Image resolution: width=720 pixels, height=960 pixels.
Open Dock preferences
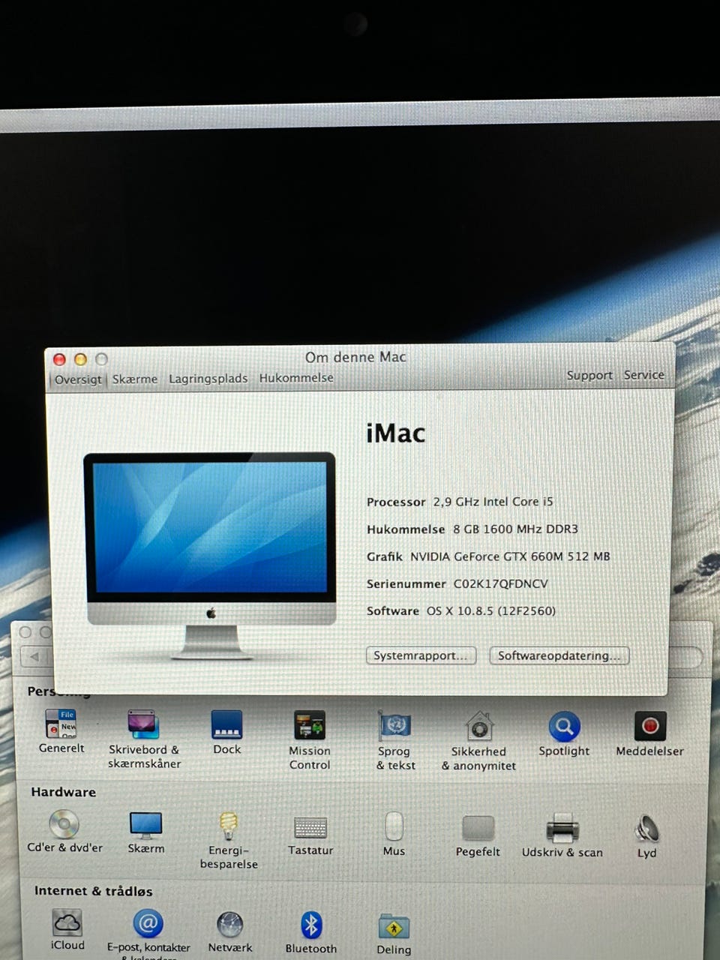pos(226,732)
